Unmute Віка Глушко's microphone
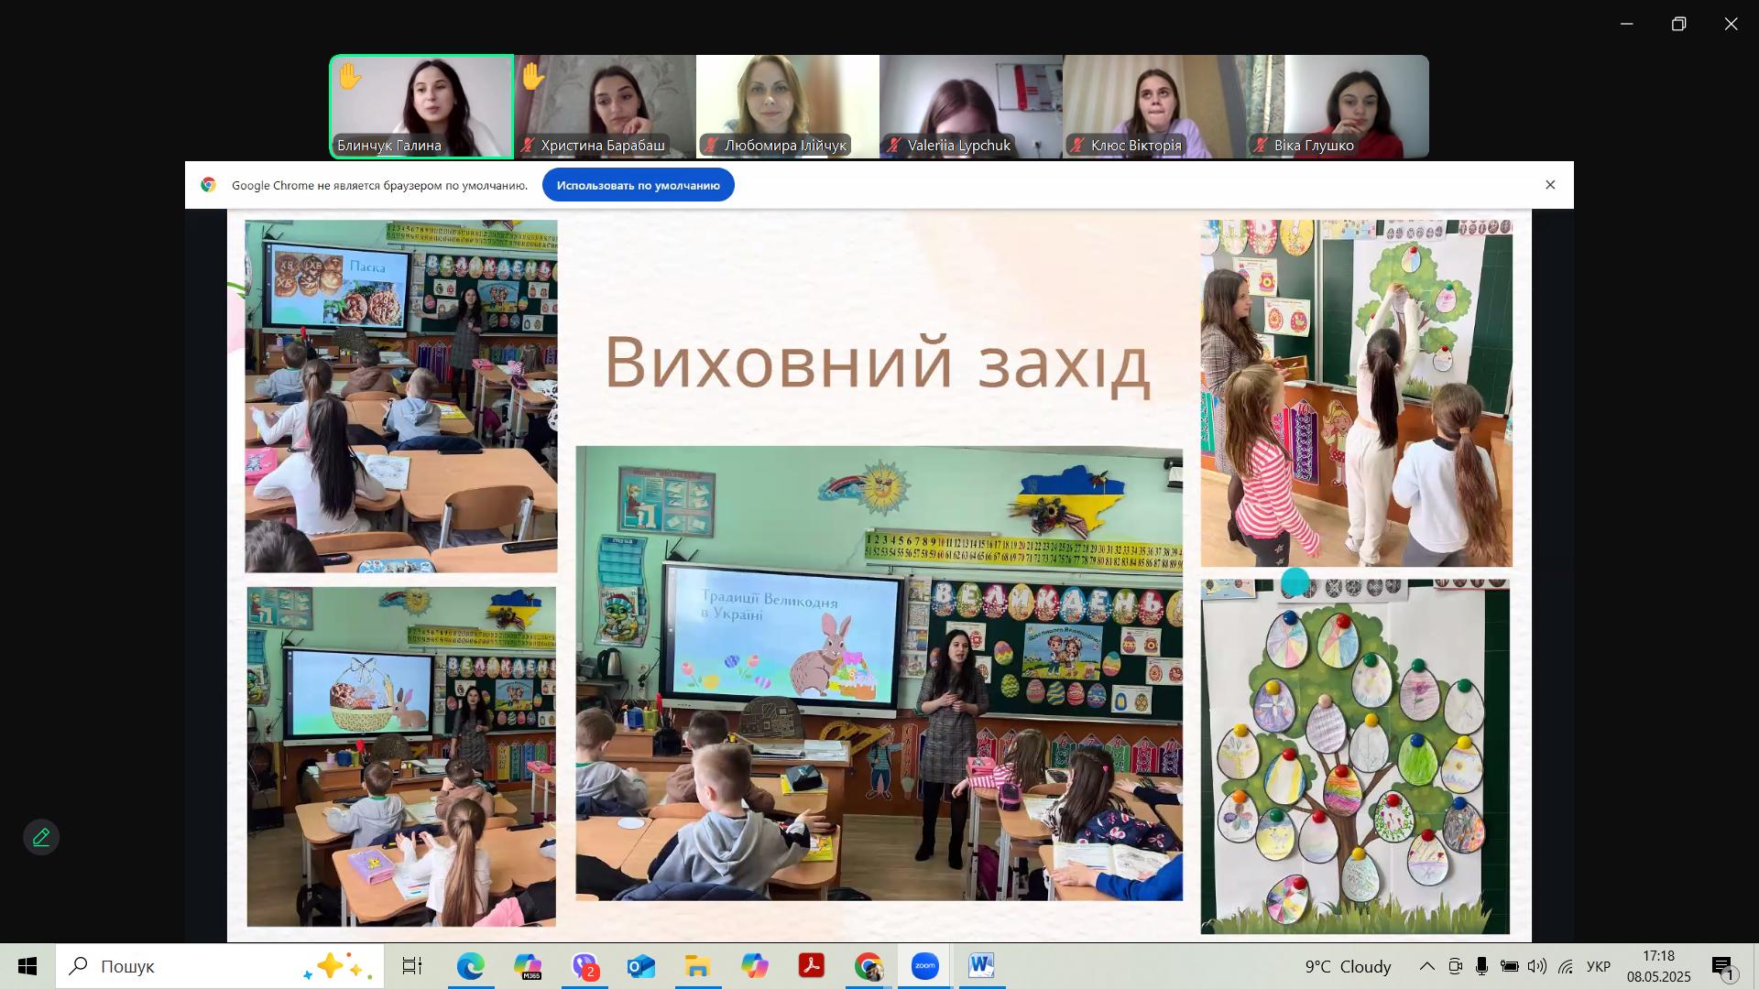The image size is (1759, 989). 1258,145
